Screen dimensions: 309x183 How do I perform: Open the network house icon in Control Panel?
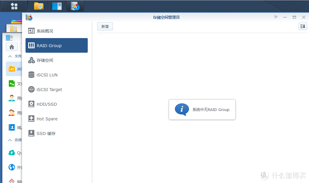coord(12,181)
